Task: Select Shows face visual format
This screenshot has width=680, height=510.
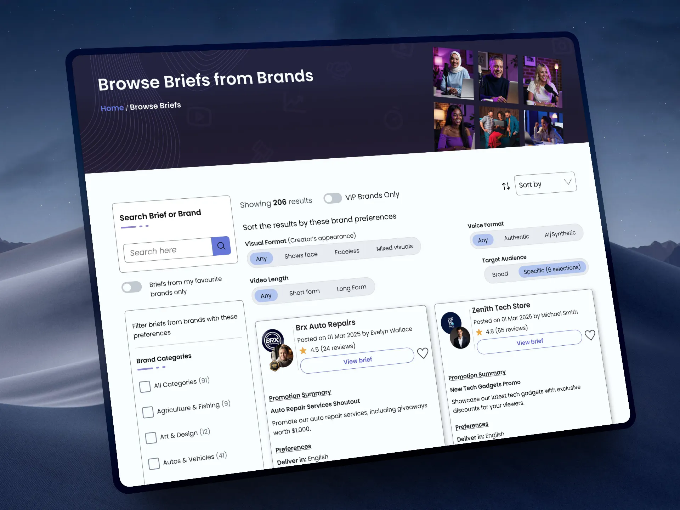Action: [301, 255]
